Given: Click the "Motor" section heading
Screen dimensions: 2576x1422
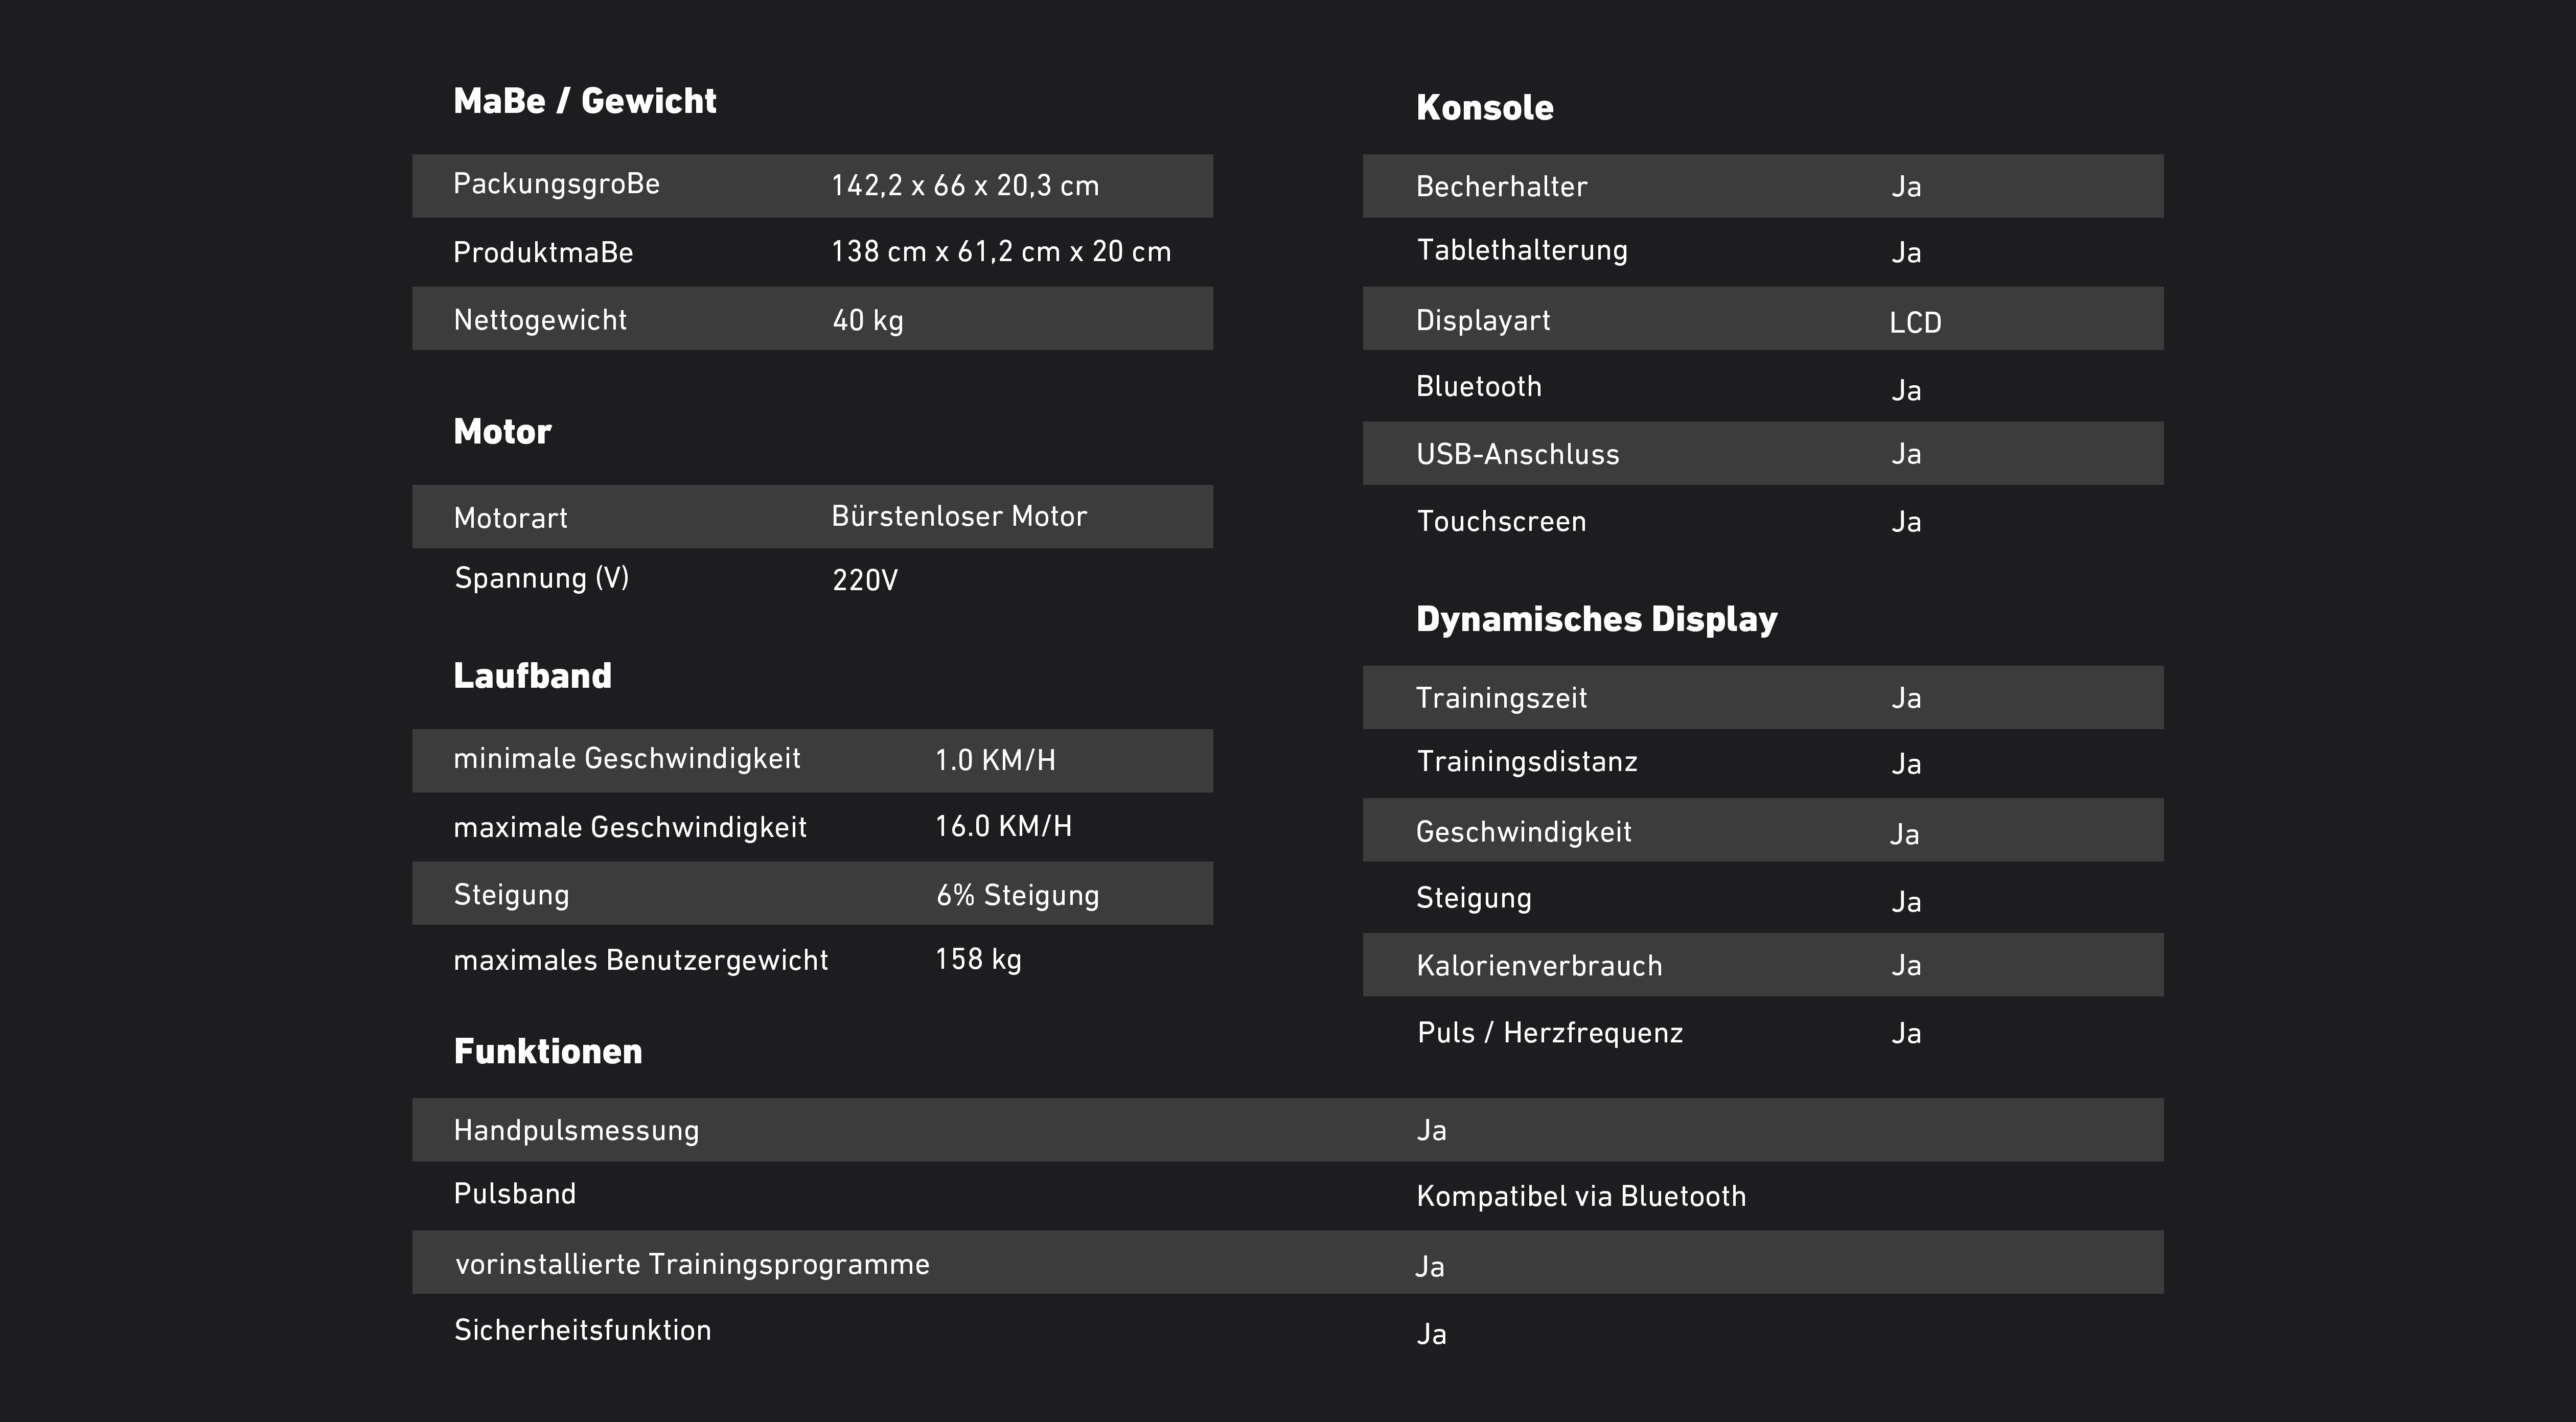Looking at the screenshot, I should tap(502, 432).
